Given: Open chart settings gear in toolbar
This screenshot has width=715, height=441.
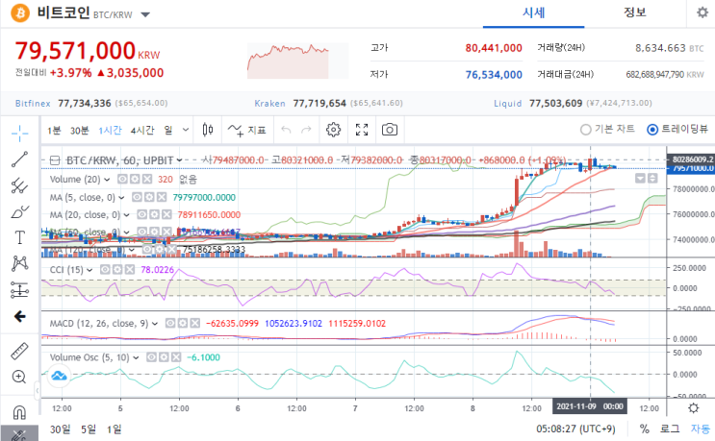Looking at the screenshot, I should coord(333,130).
